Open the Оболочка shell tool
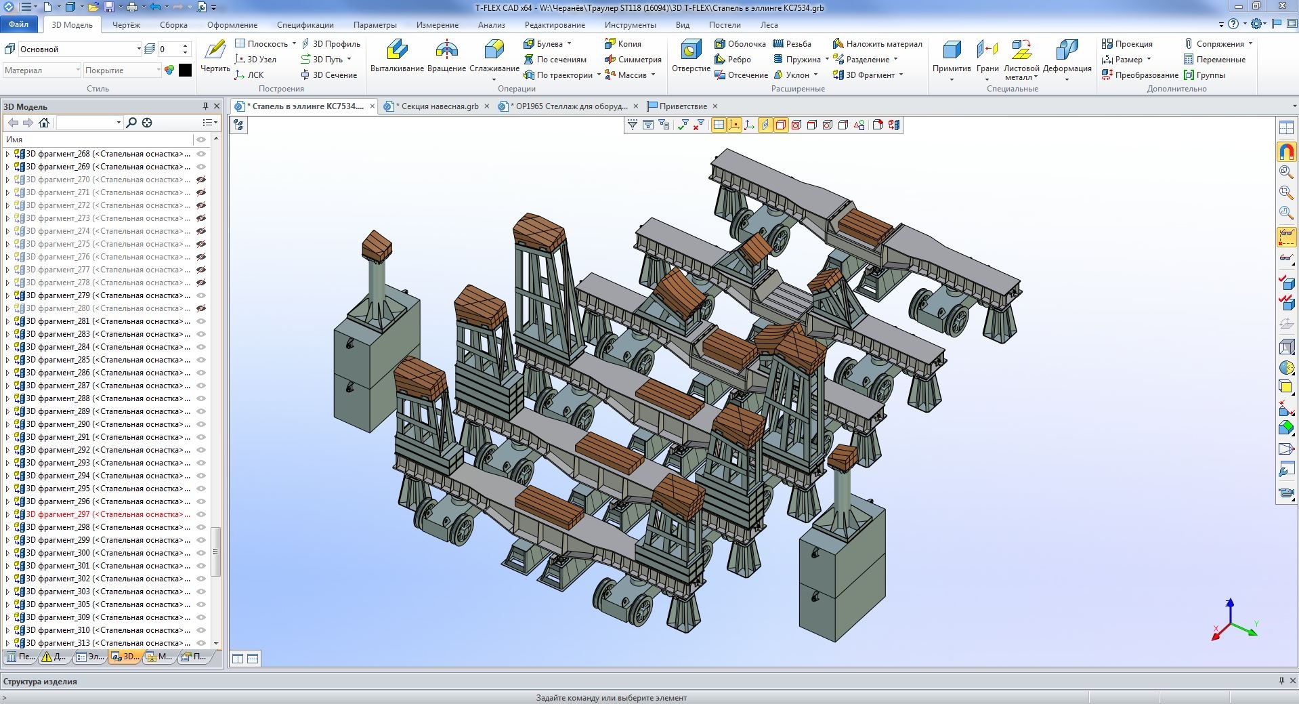Viewport: 1299px width, 704px height. click(x=740, y=43)
